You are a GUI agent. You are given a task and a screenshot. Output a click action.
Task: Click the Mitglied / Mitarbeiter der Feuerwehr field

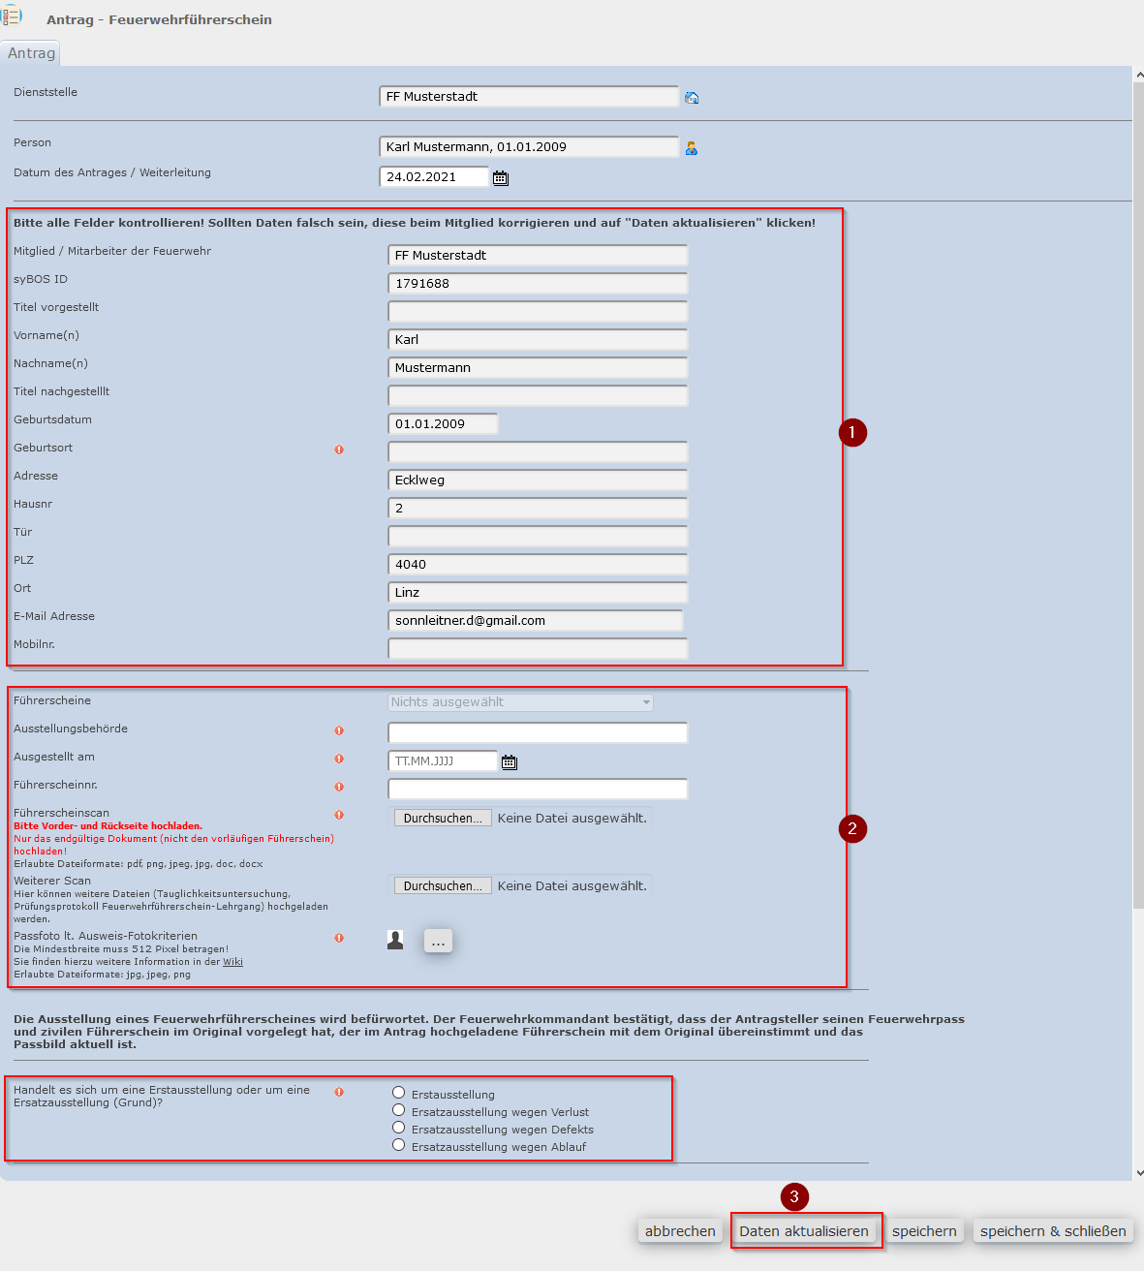[x=538, y=255]
